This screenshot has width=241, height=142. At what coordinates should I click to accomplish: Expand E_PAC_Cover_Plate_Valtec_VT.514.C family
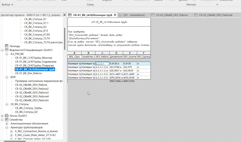[11, 135]
